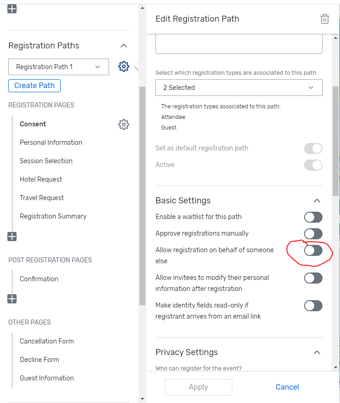This screenshot has width=340, height=403.
Task: Open Registration Path 1 gear settings
Action: 124,66
